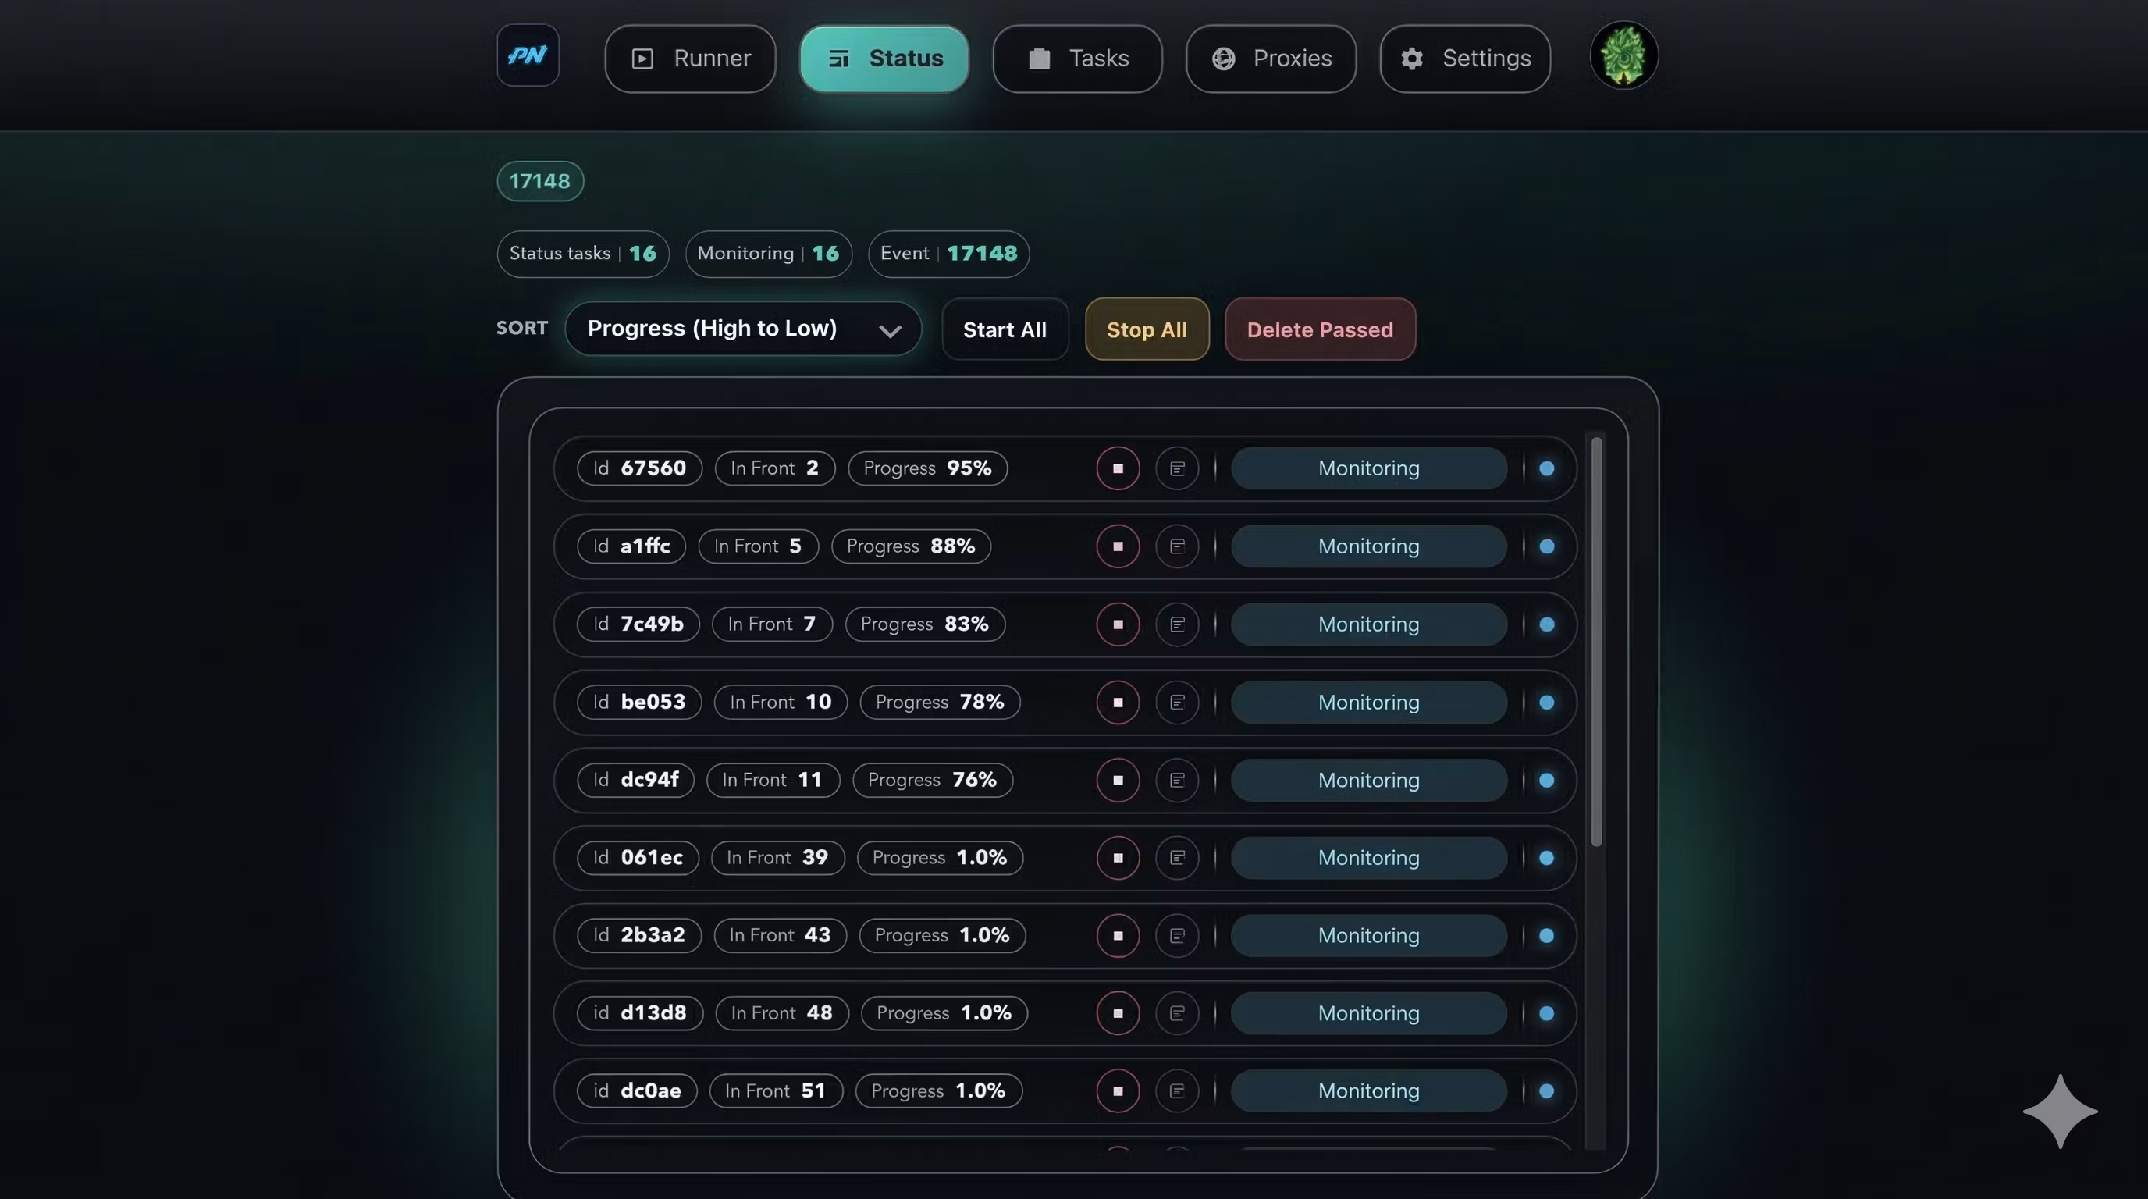
Task: Select the Runner play icon
Action: (642, 59)
